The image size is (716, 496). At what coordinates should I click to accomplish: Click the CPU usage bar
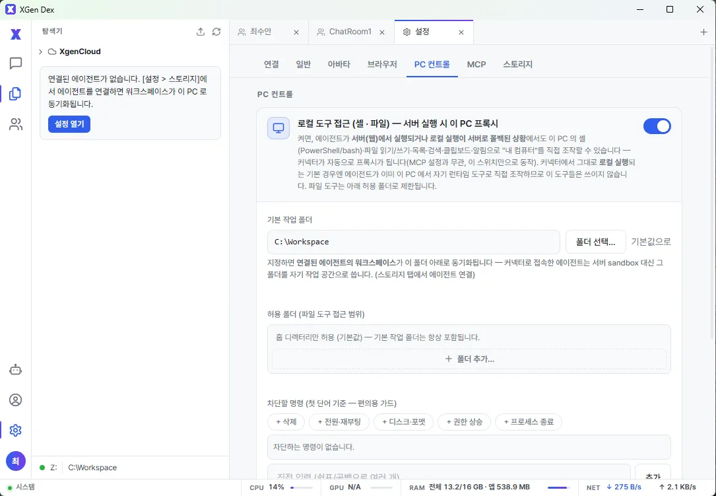click(x=302, y=488)
